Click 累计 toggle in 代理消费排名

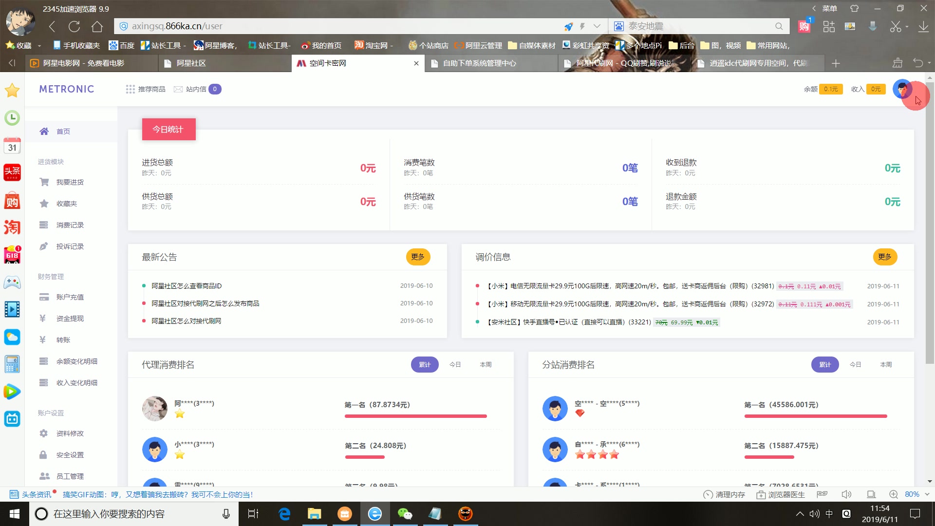click(424, 364)
